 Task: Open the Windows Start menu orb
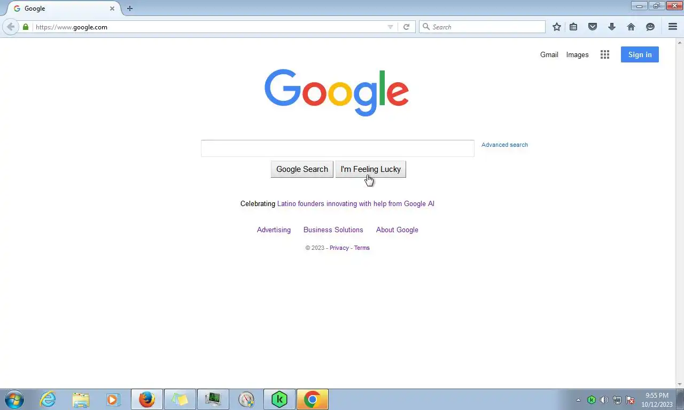tap(14, 399)
